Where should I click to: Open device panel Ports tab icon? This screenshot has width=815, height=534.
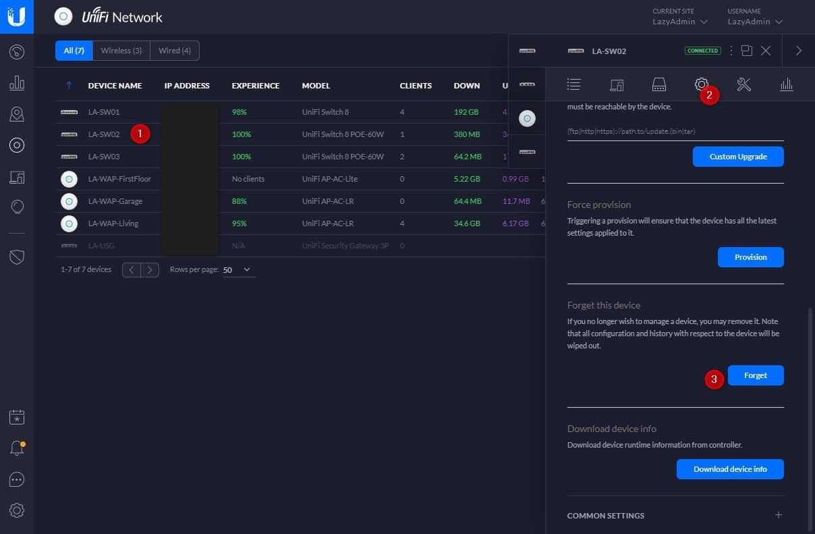point(658,84)
